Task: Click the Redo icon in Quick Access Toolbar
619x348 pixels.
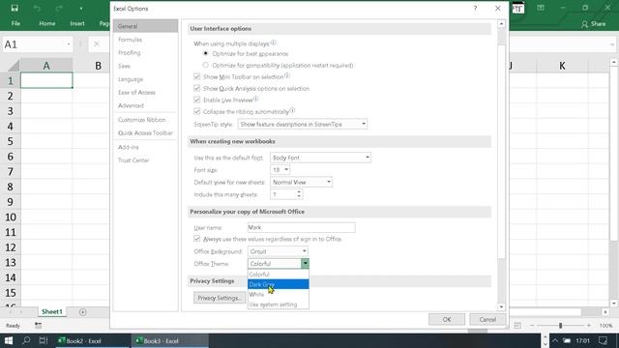Action: pyautogui.click(x=59, y=9)
